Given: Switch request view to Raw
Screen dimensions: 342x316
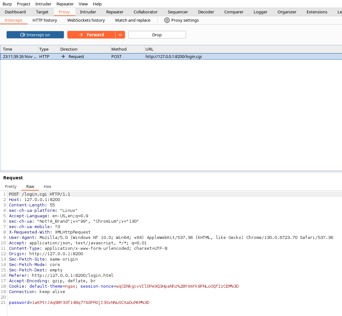Looking at the screenshot, I should click(30, 187).
